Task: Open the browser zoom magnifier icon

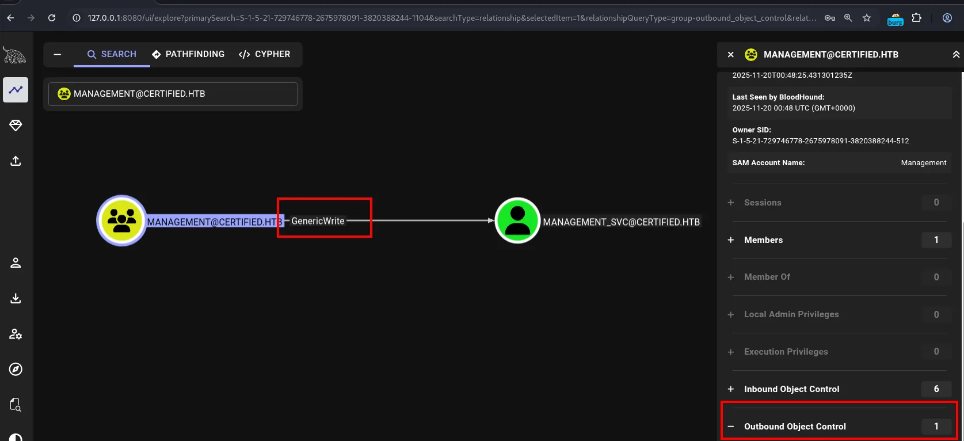Action: pyautogui.click(x=848, y=18)
